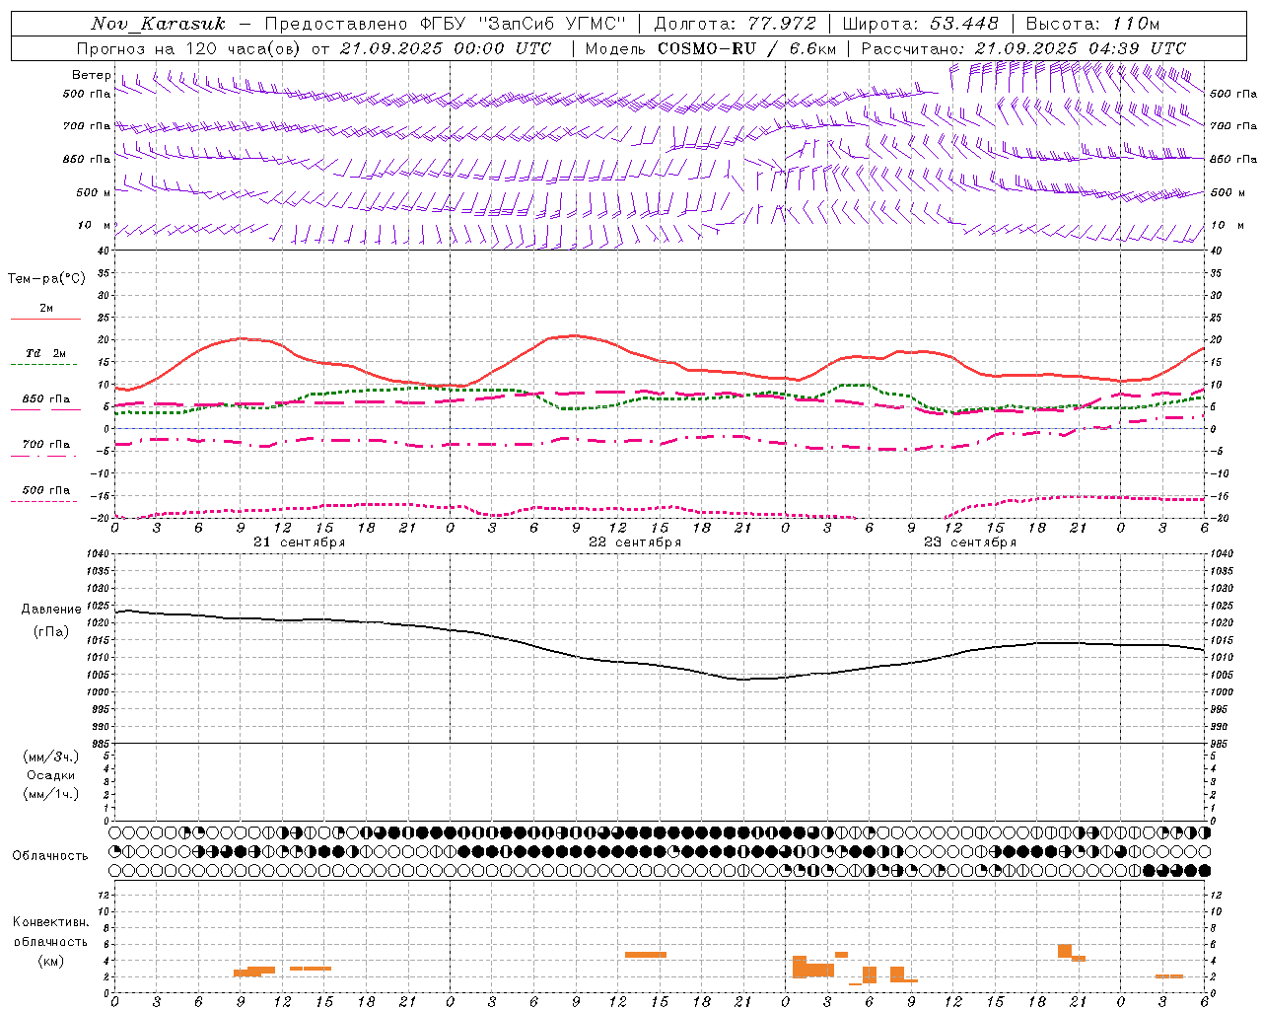Click the pink line sample under temperature legend "700 гПа"
1262x1010 pixels.
pos(44,457)
